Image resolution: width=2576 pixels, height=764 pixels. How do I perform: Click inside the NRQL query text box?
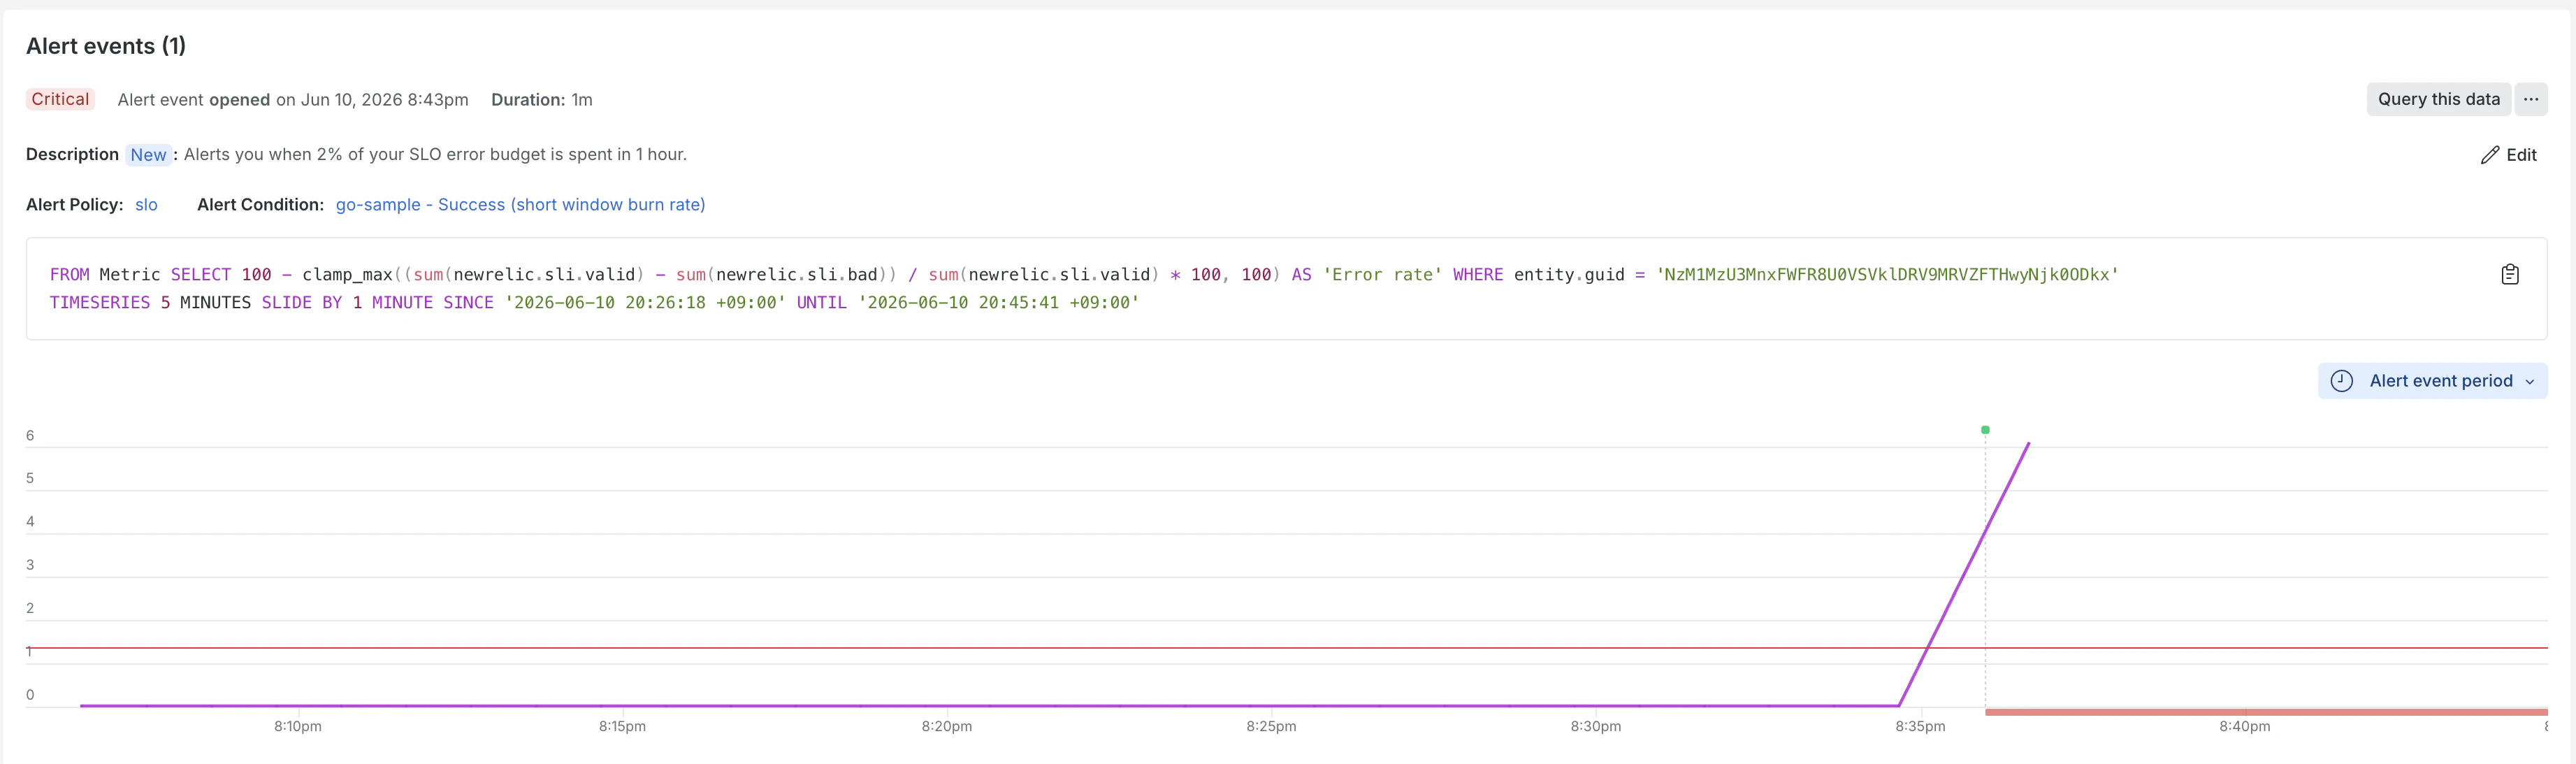click(x=1286, y=289)
